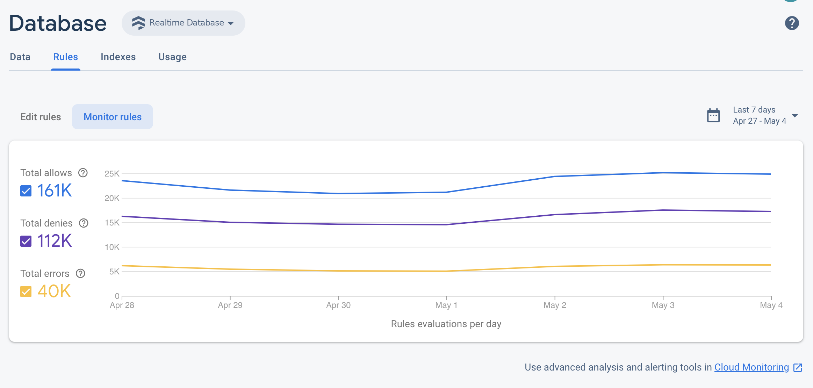Click the Monitor rules active button

click(x=113, y=117)
